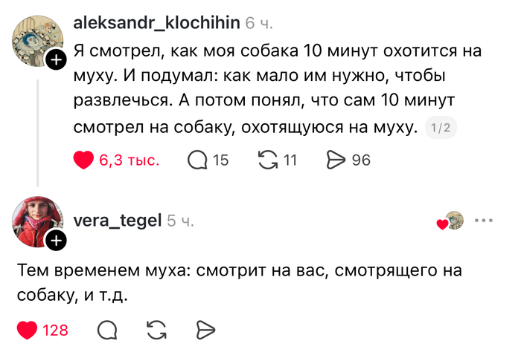Follow vera_tegel via the avatar plus badge
The image size is (521, 355).
[x=56, y=240]
